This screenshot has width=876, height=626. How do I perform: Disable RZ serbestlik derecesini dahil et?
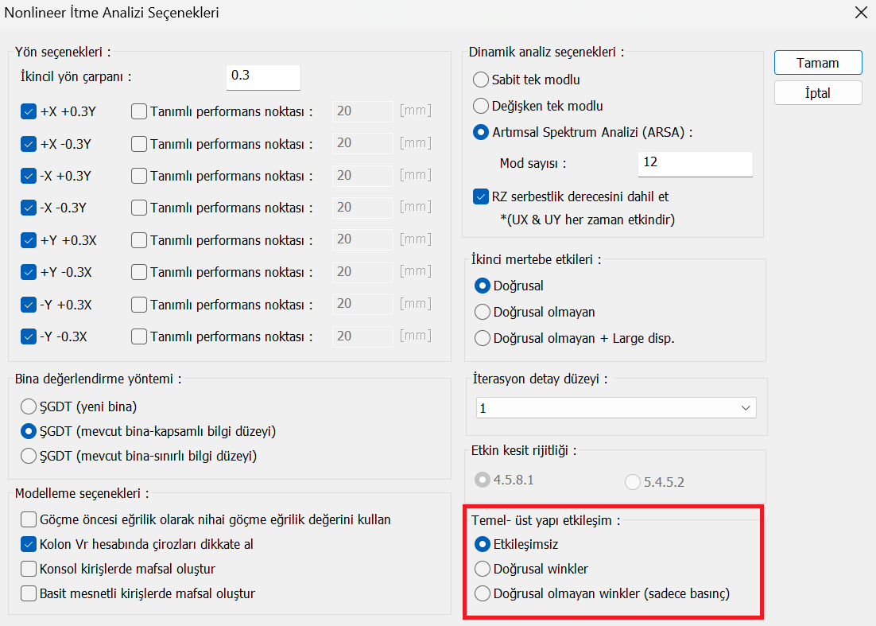pos(480,196)
